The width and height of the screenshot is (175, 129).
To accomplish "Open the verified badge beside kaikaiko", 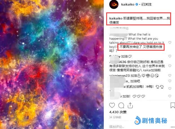I will coord(137,5).
